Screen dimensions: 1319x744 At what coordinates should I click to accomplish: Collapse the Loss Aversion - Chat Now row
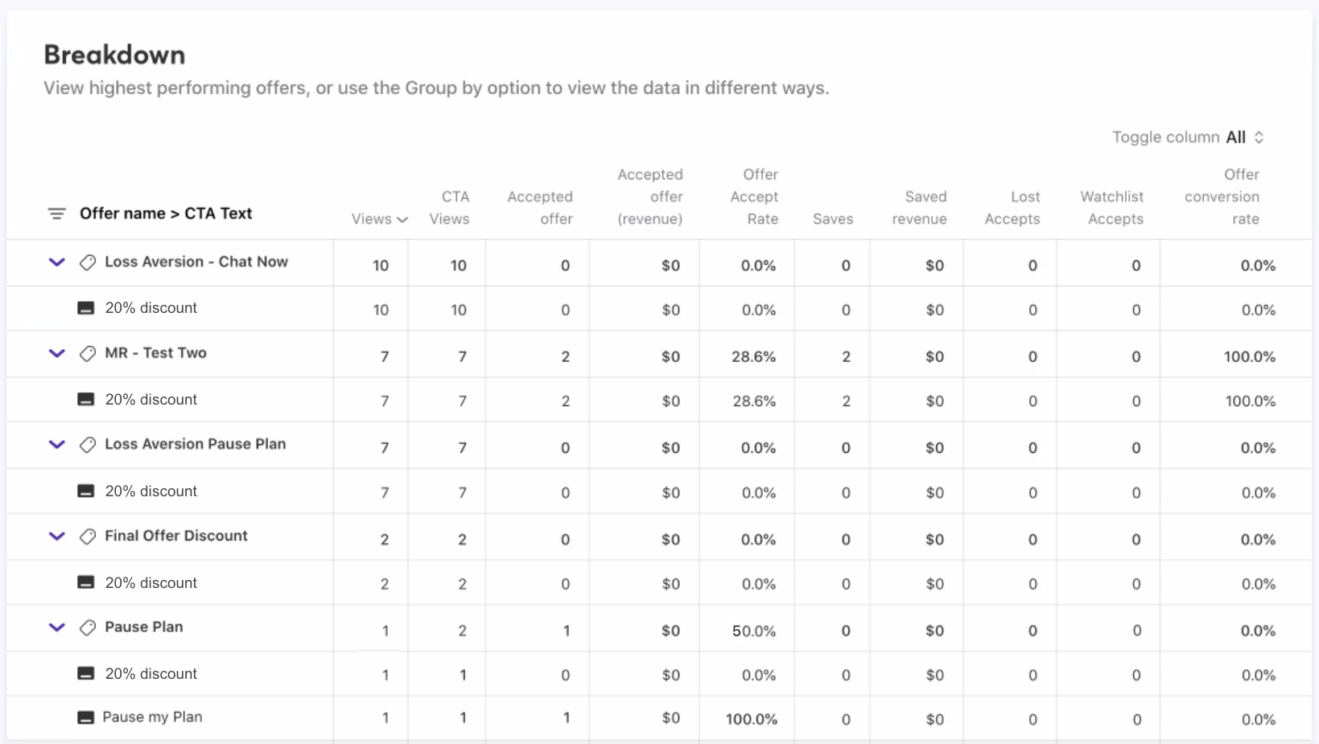57,262
